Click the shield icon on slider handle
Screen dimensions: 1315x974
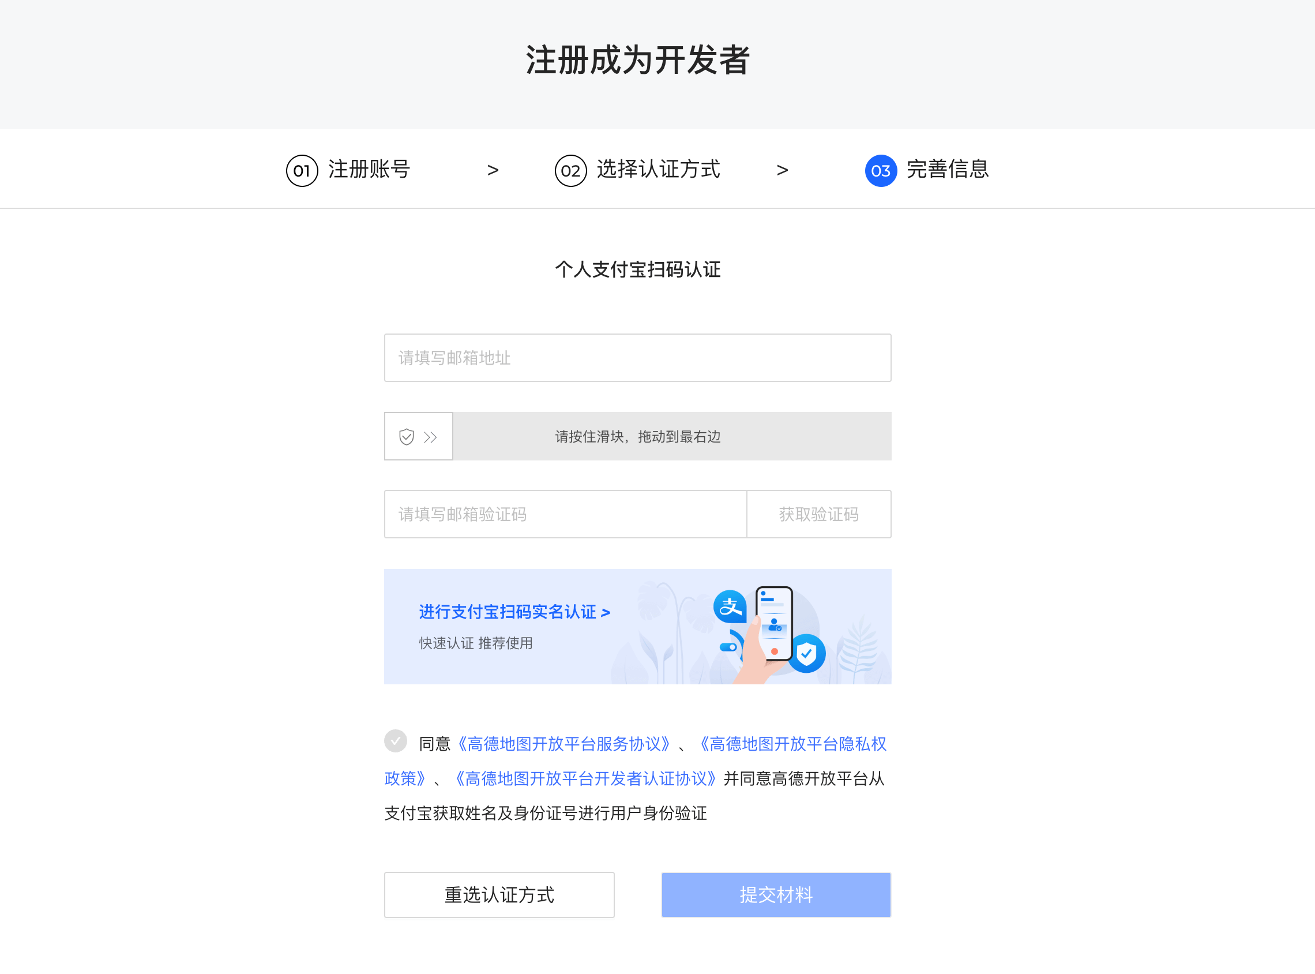click(x=407, y=437)
